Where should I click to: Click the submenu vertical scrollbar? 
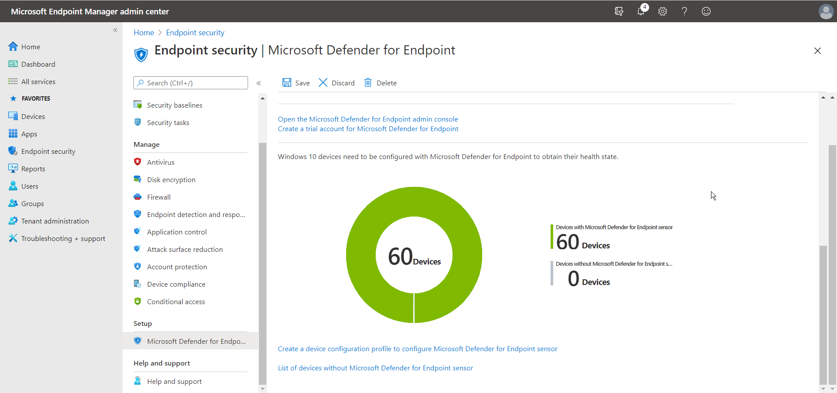pos(262,264)
